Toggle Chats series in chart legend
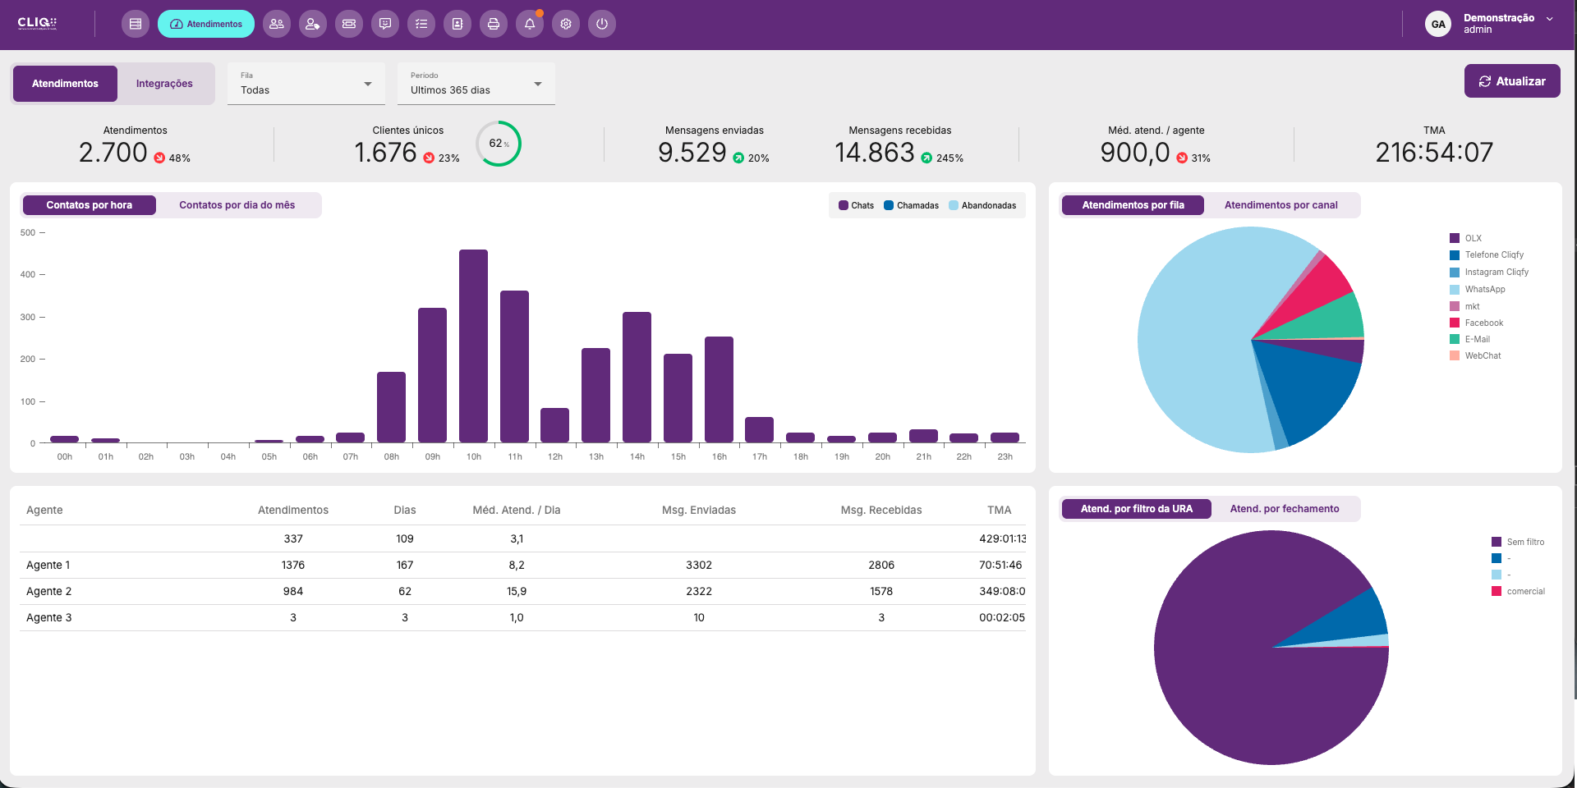This screenshot has height=788, width=1577. click(x=856, y=205)
